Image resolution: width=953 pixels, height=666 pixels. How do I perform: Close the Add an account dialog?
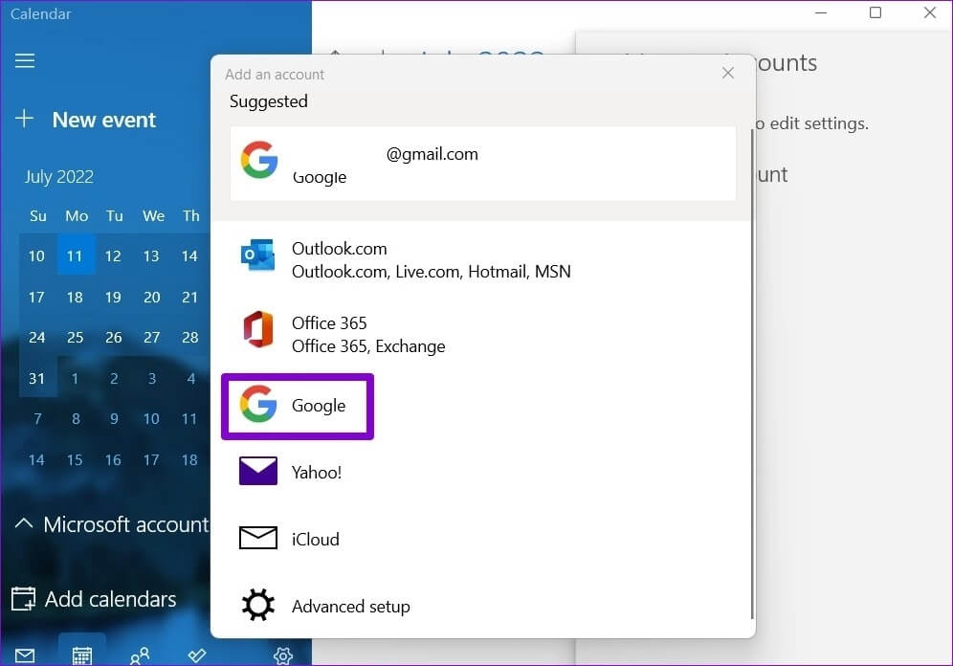click(x=728, y=74)
